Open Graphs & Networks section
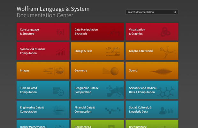 tap(152, 51)
